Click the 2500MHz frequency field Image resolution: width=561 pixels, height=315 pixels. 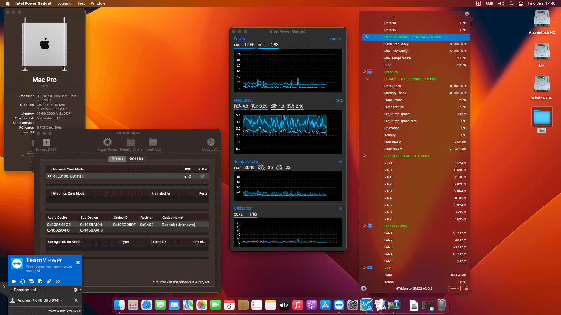click(x=454, y=288)
